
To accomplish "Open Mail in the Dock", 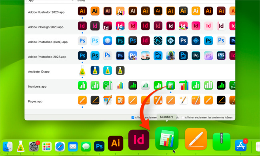I will click(73, 146).
